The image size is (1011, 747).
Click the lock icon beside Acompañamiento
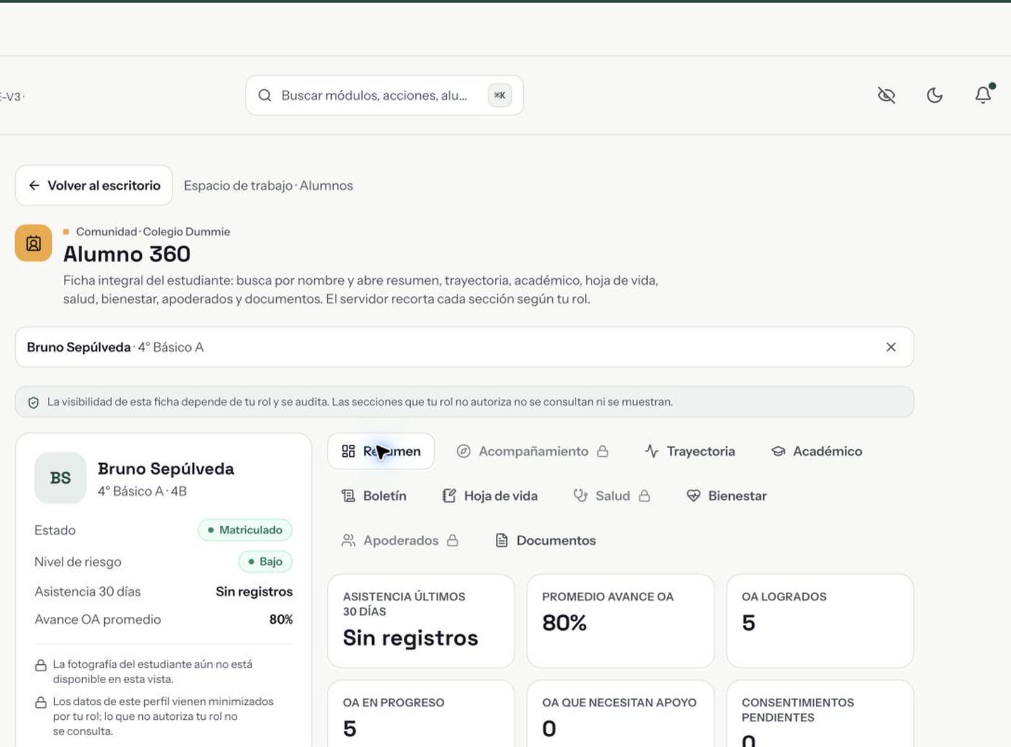(x=603, y=451)
